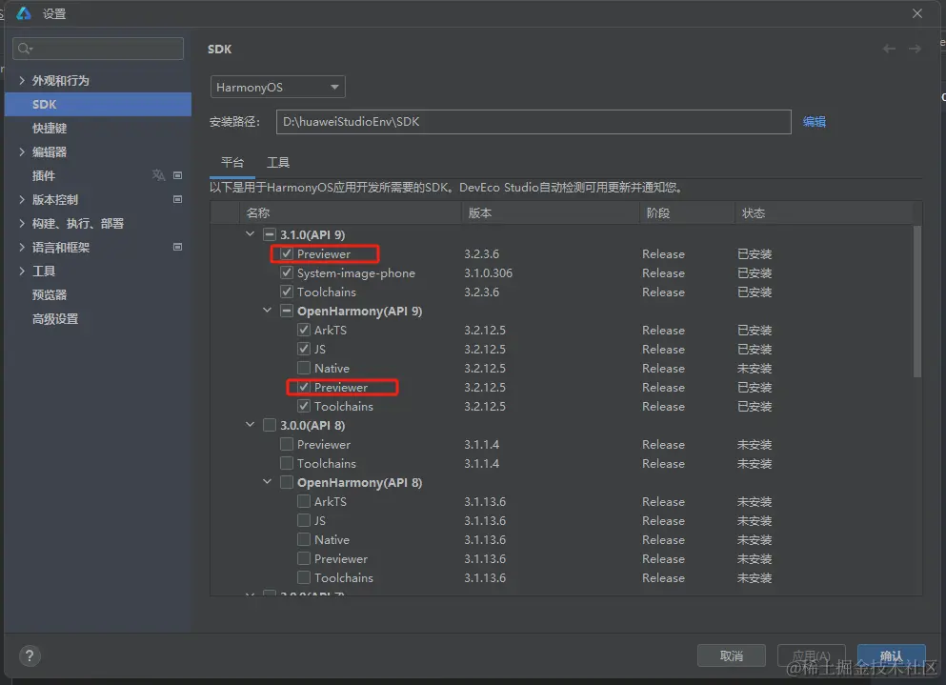Uncheck the System-image-phone checkbox
The width and height of the screenshot is (946, 685).
click(287, 272)
